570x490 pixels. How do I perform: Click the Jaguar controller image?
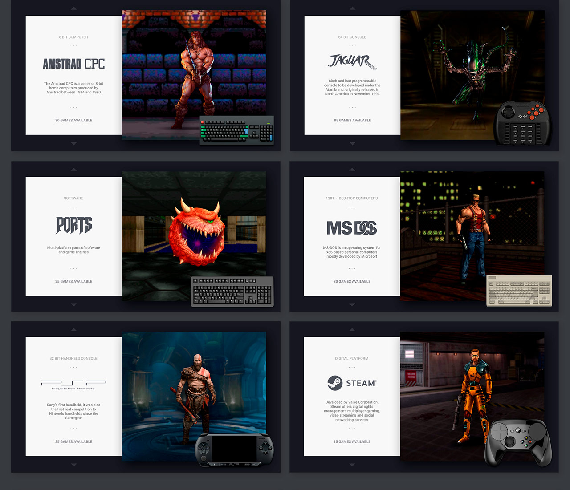click(x=524, y=123)
